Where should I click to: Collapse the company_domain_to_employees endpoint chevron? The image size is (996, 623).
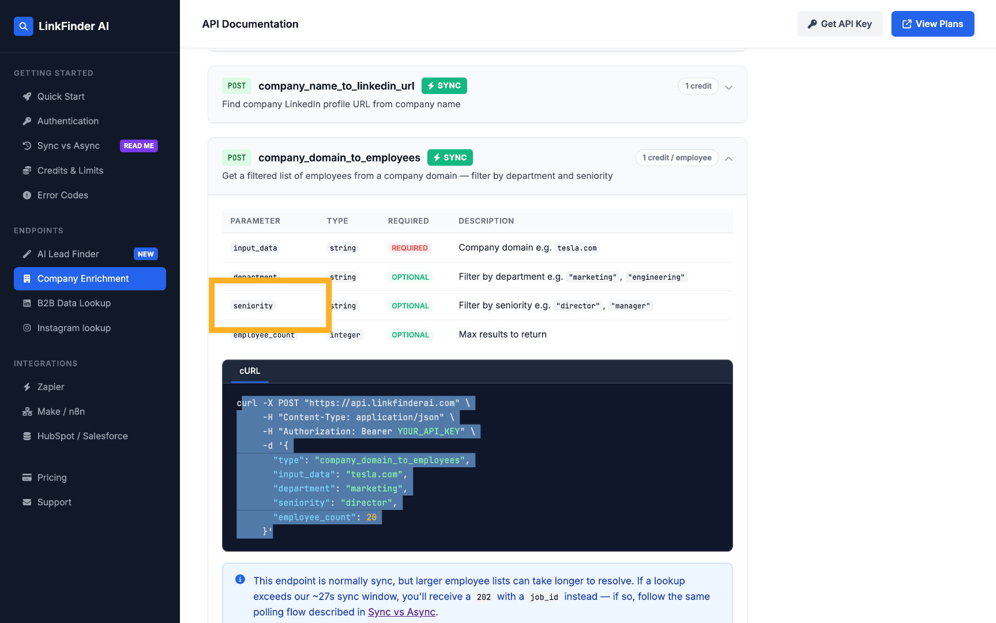click(x=729, y=159)
